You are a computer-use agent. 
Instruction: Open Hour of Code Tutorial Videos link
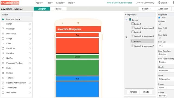(119, 3)
